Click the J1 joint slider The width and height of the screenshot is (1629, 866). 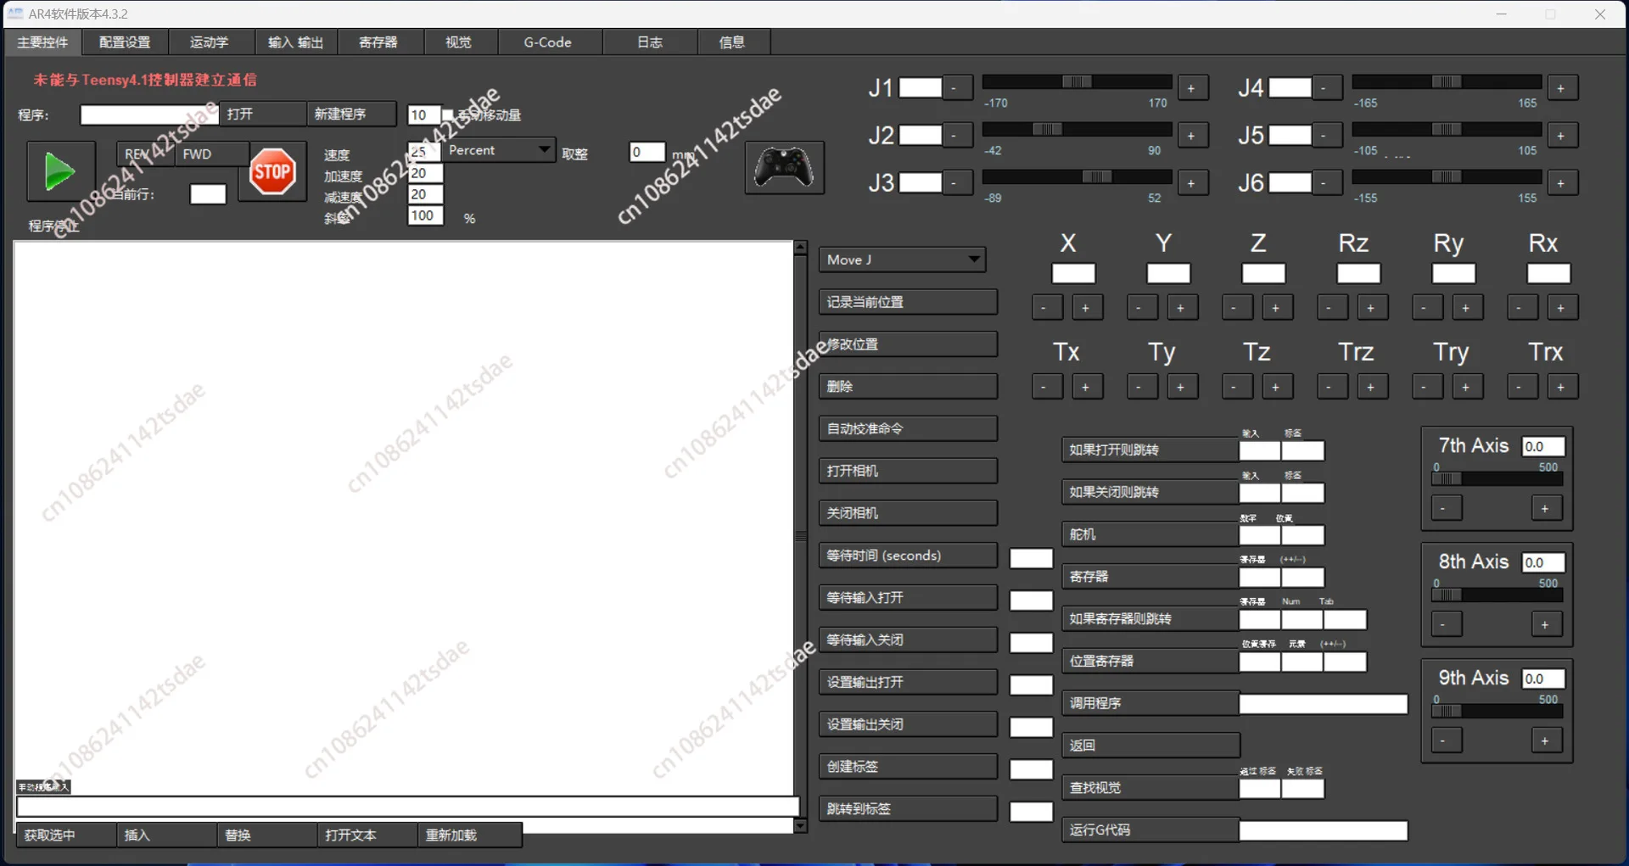tap(1077, 81)
